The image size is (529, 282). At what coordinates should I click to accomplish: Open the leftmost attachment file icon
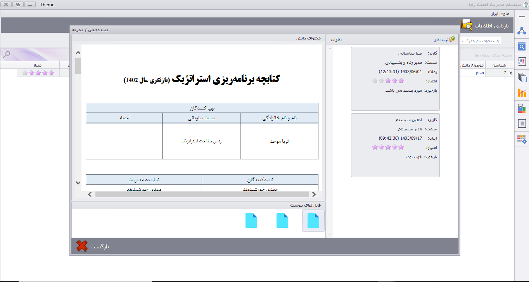click(x=251, y=220)
